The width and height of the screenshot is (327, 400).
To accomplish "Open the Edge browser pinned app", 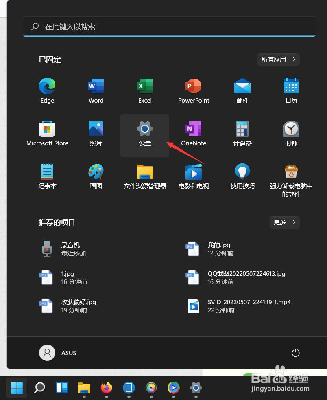I will click(47, 91).
